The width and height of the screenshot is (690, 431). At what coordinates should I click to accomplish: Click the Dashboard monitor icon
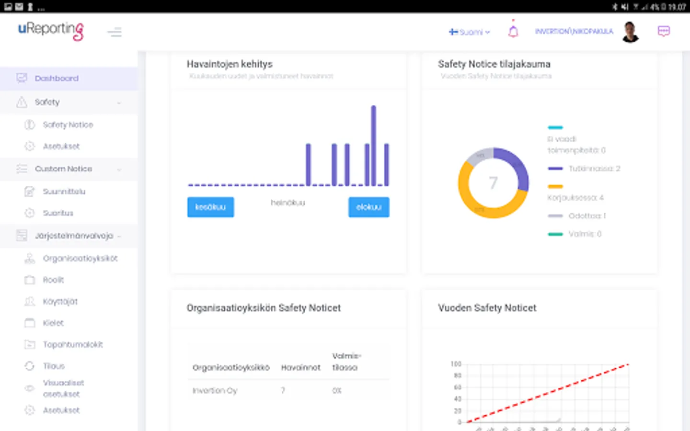click(x=22, y=78)
